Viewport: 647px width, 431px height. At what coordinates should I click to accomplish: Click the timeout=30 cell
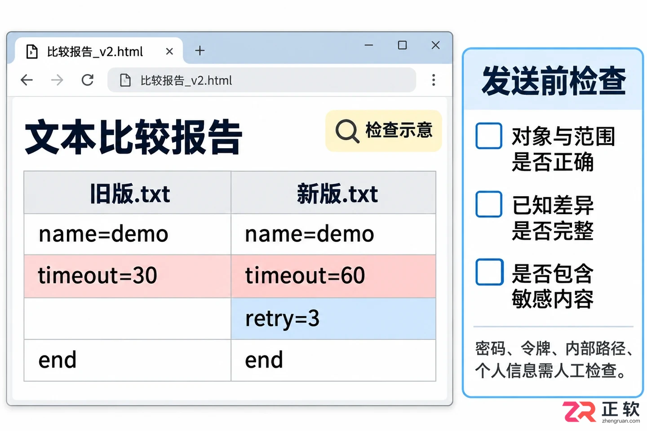[x=128, y=276]
